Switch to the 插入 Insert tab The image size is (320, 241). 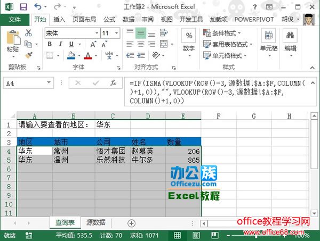tap(59, 20)
